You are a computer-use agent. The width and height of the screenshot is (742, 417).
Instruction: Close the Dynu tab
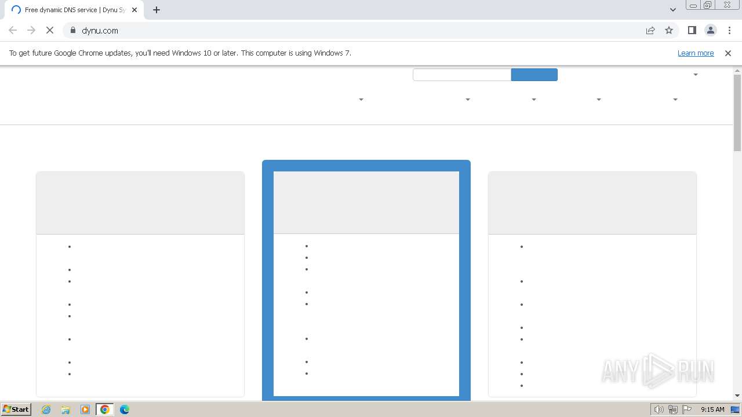pyautogui.click(x=134, y=10)
